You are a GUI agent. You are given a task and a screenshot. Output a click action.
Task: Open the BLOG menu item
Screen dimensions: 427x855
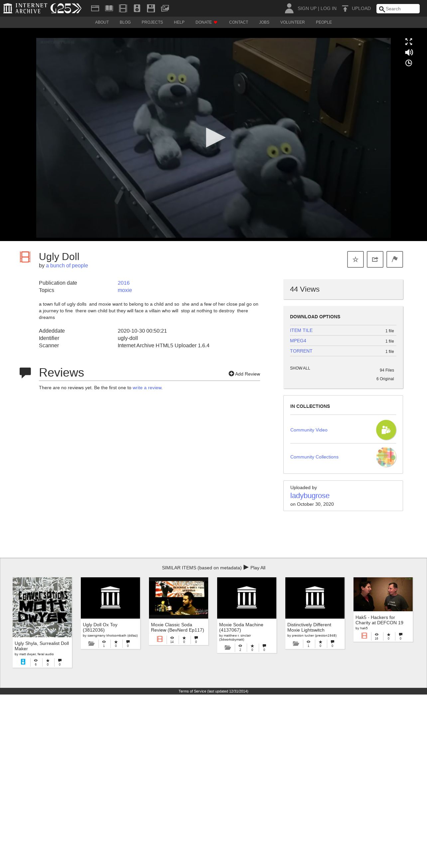pos(125,22)
